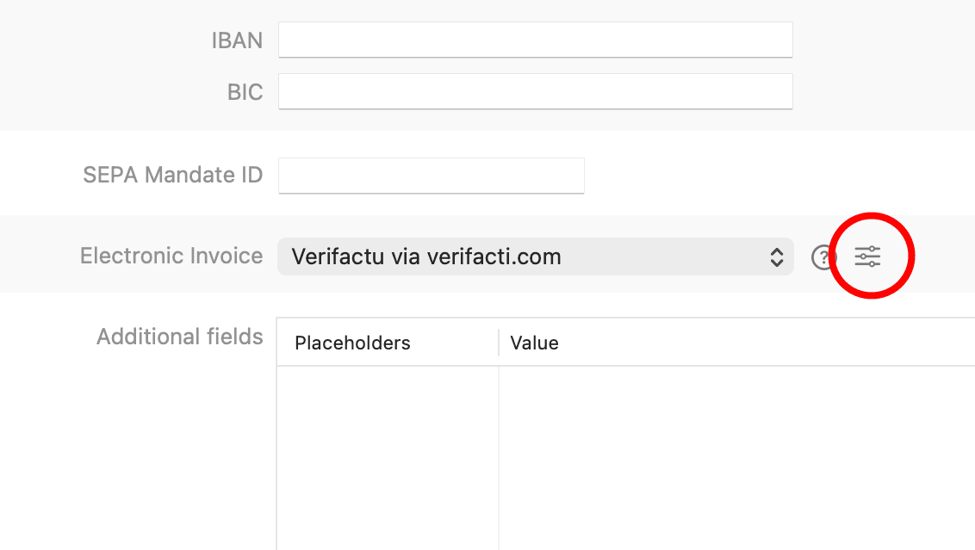Open advanced Verifactu options with the filter icon
Screen dimensions: 975x550
[868, 256]
